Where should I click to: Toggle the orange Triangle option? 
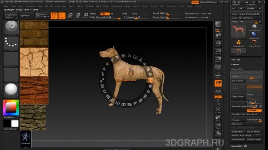pyautogui.click(x=254, y=110)
